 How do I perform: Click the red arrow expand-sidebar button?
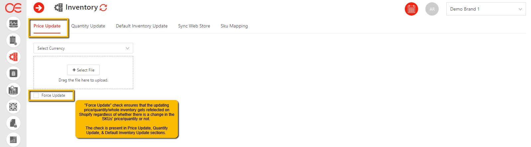[39, 7]
